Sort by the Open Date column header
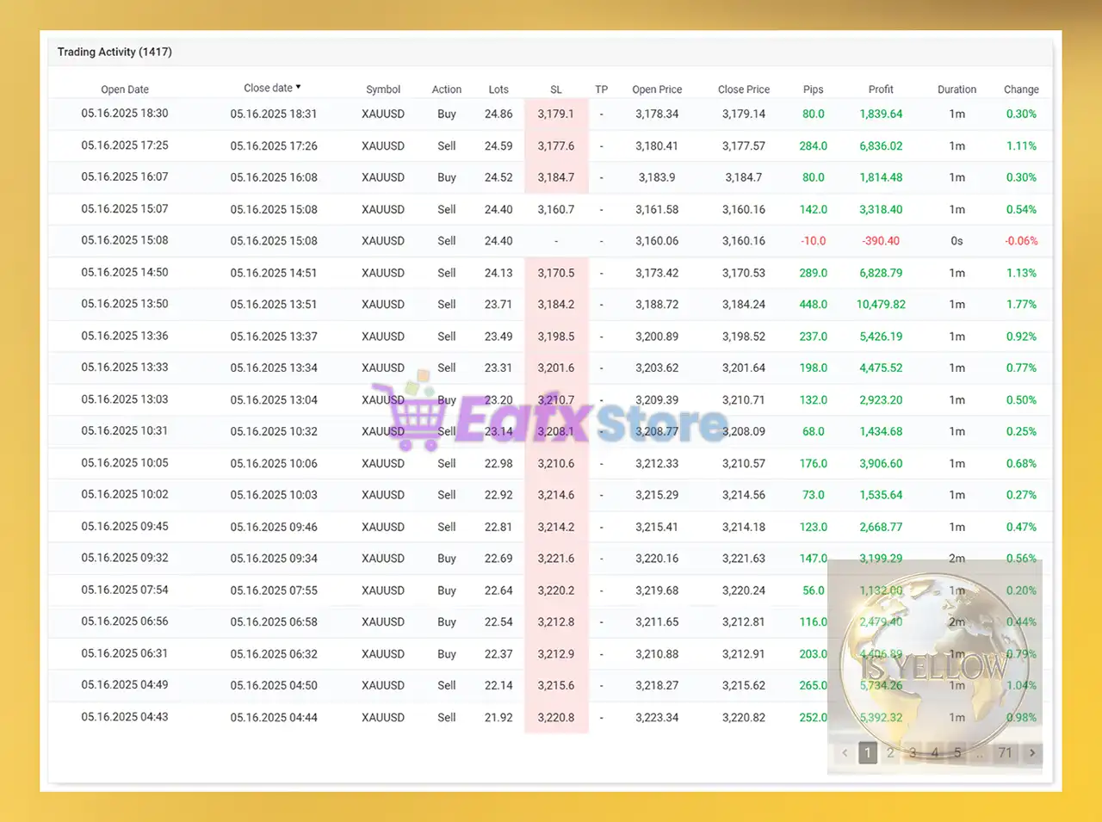 pos(125,90)
